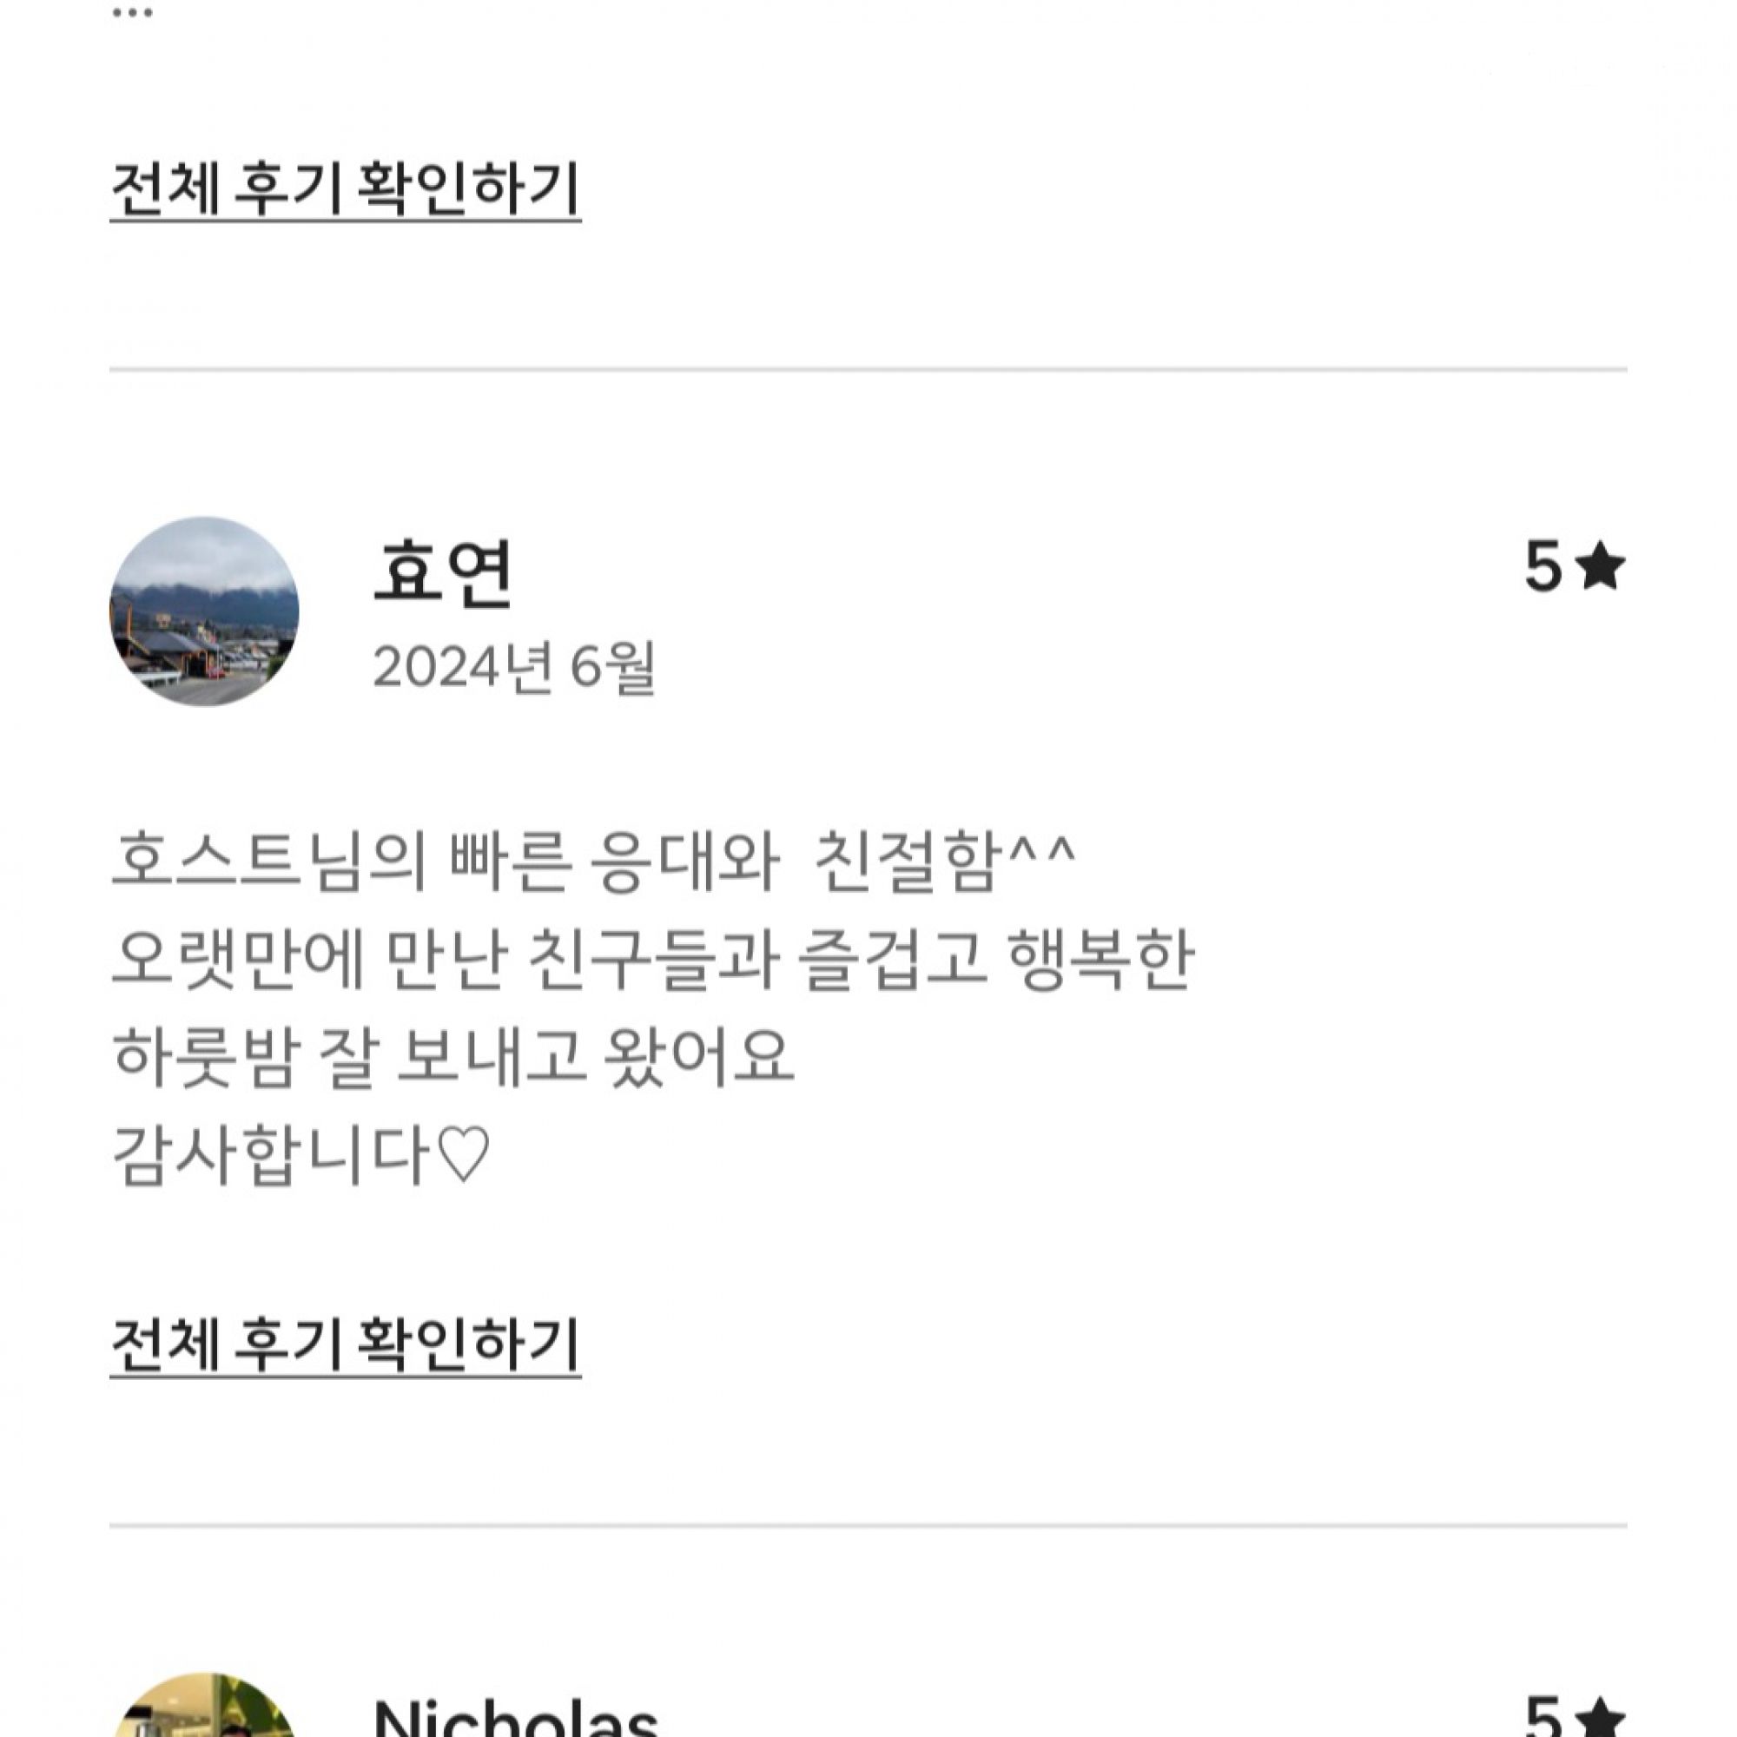Viewport: 1737px width, 1737px height.
Task: Click the review line starting with 오랫만에
Action: pyautogui.click(x=652, y=961)
